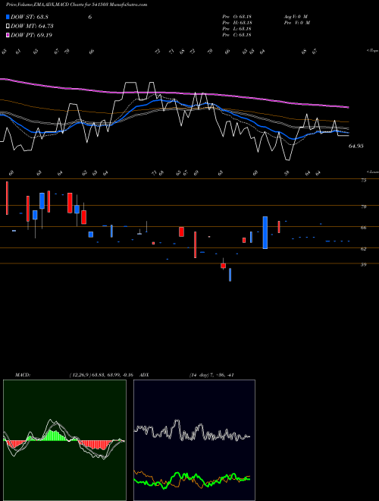Click the chart title mentioning MunafaSutra.com
This screenshot has width=379, height=501.
[x=77, y=5]
